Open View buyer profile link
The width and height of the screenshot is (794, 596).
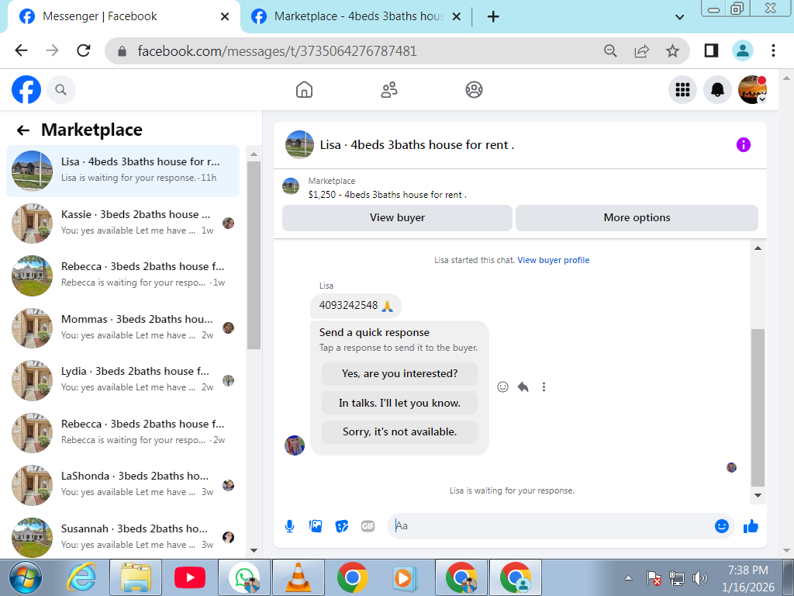pos(553,261)
